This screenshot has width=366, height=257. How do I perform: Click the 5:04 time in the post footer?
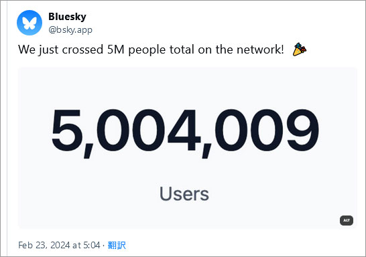pyautogui.click(x=91, y=246)
